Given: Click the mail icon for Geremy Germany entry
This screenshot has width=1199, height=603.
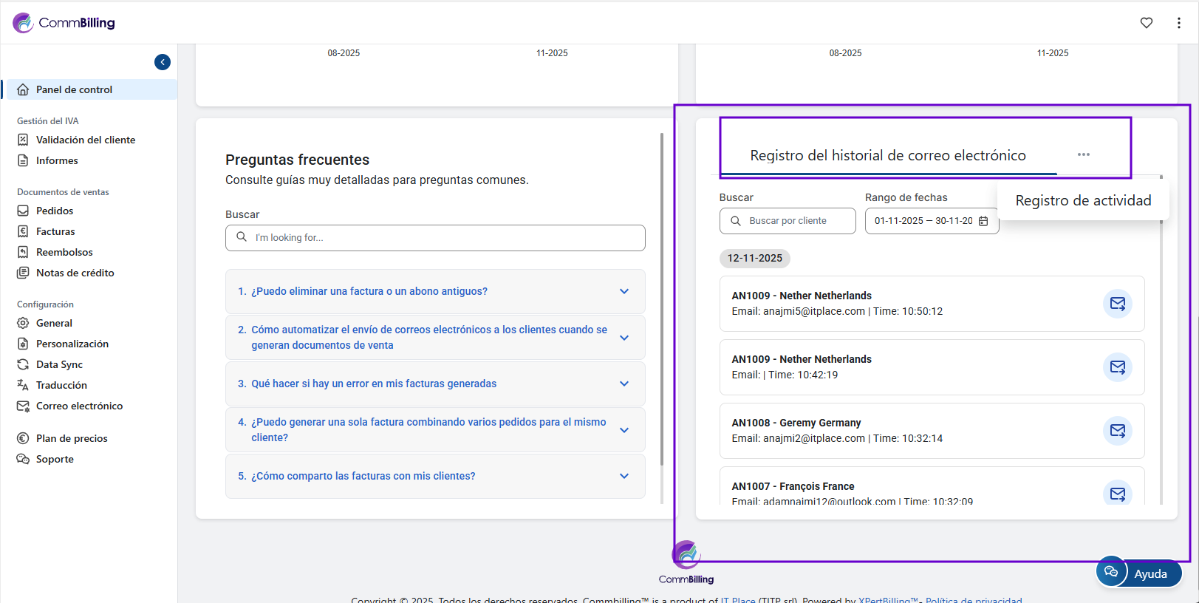Looking at the screenshot, I should 1117,431.
